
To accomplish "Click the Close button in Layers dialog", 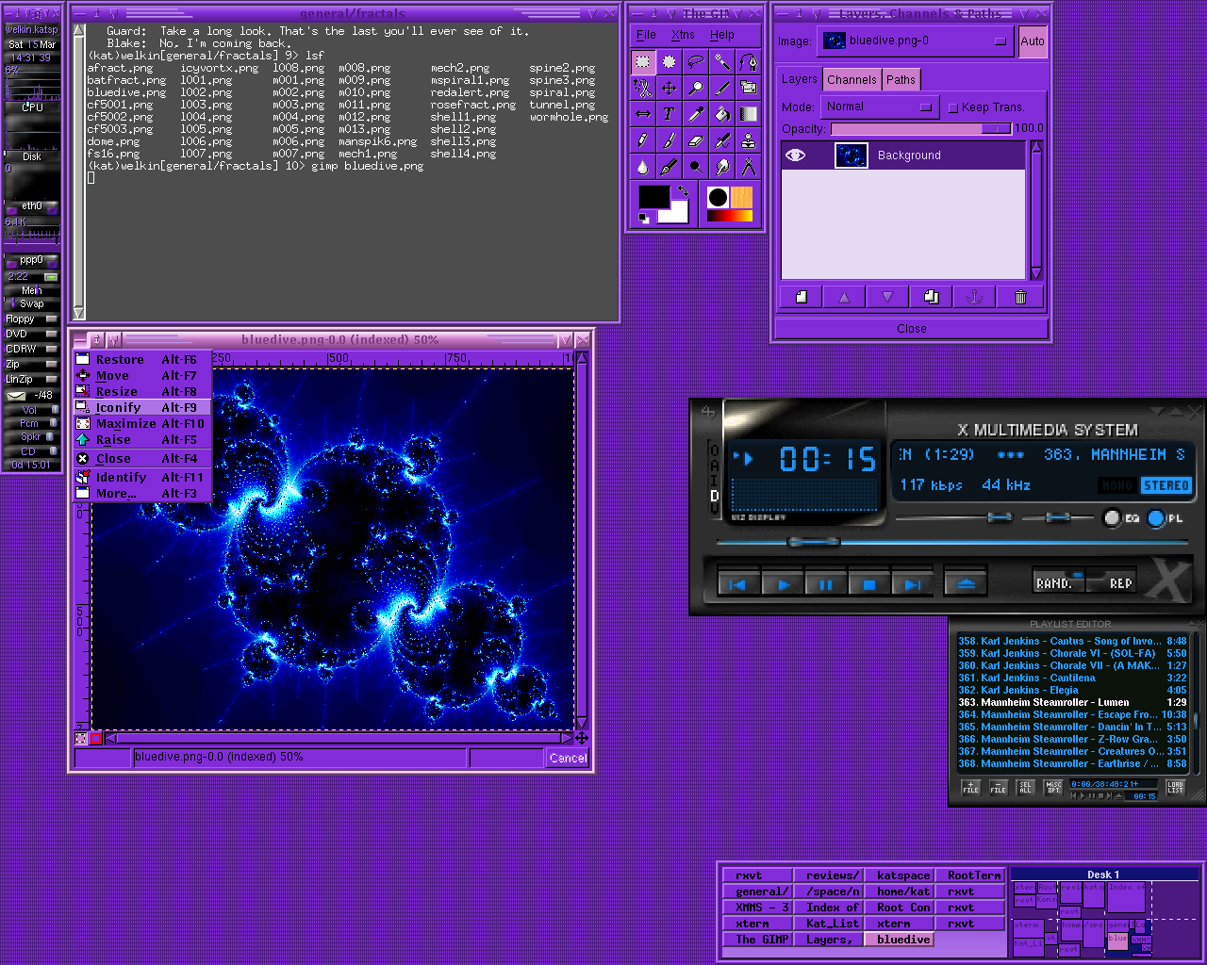I will pos(911,329).
